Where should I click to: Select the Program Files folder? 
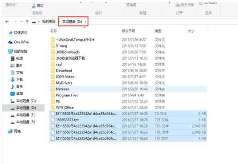point(67,95)
